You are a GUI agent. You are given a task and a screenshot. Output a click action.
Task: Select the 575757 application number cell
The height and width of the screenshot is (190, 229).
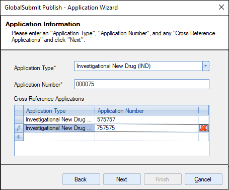(x=146, y=119)
